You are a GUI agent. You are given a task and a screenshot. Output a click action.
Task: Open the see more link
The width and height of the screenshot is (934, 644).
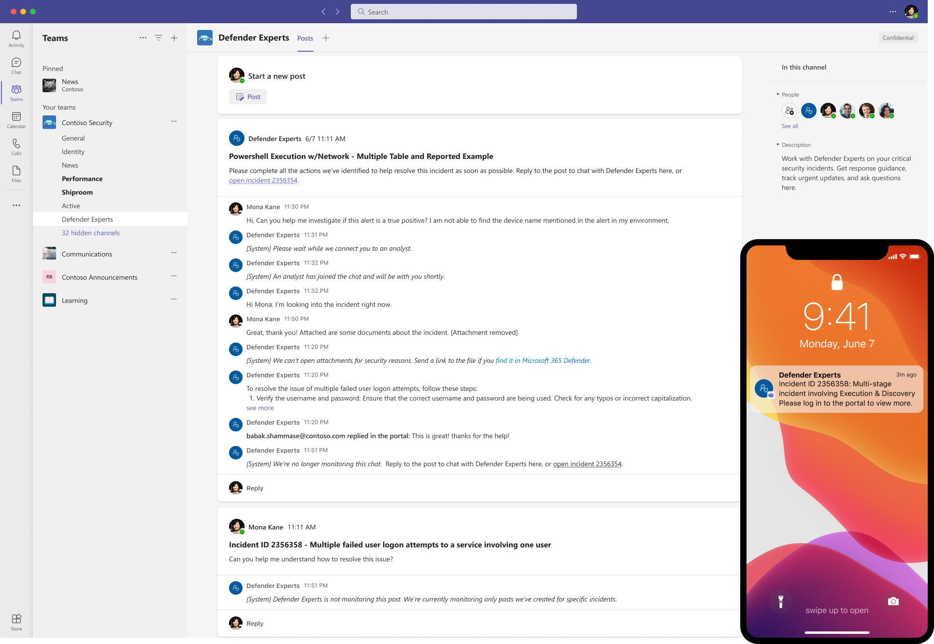(260, 408)
